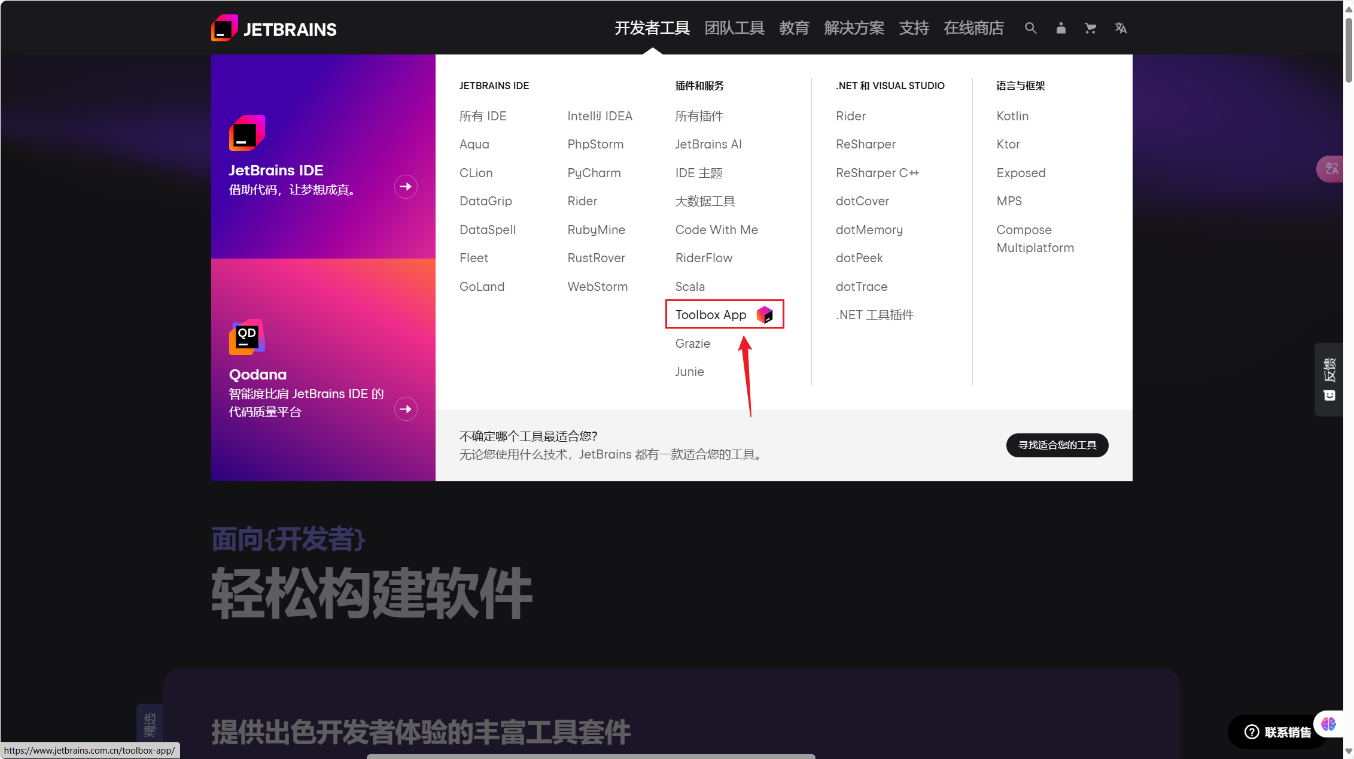Open the 教育 menu
Screen dimensions: 1354x759
795,28
